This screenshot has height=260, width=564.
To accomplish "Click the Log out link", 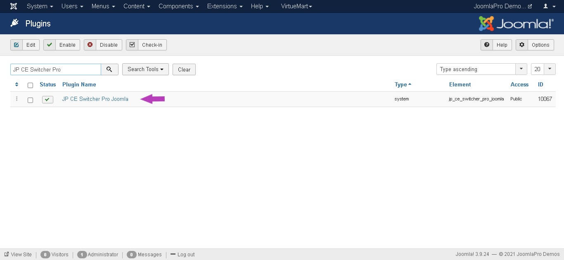I will coord(182,255).
